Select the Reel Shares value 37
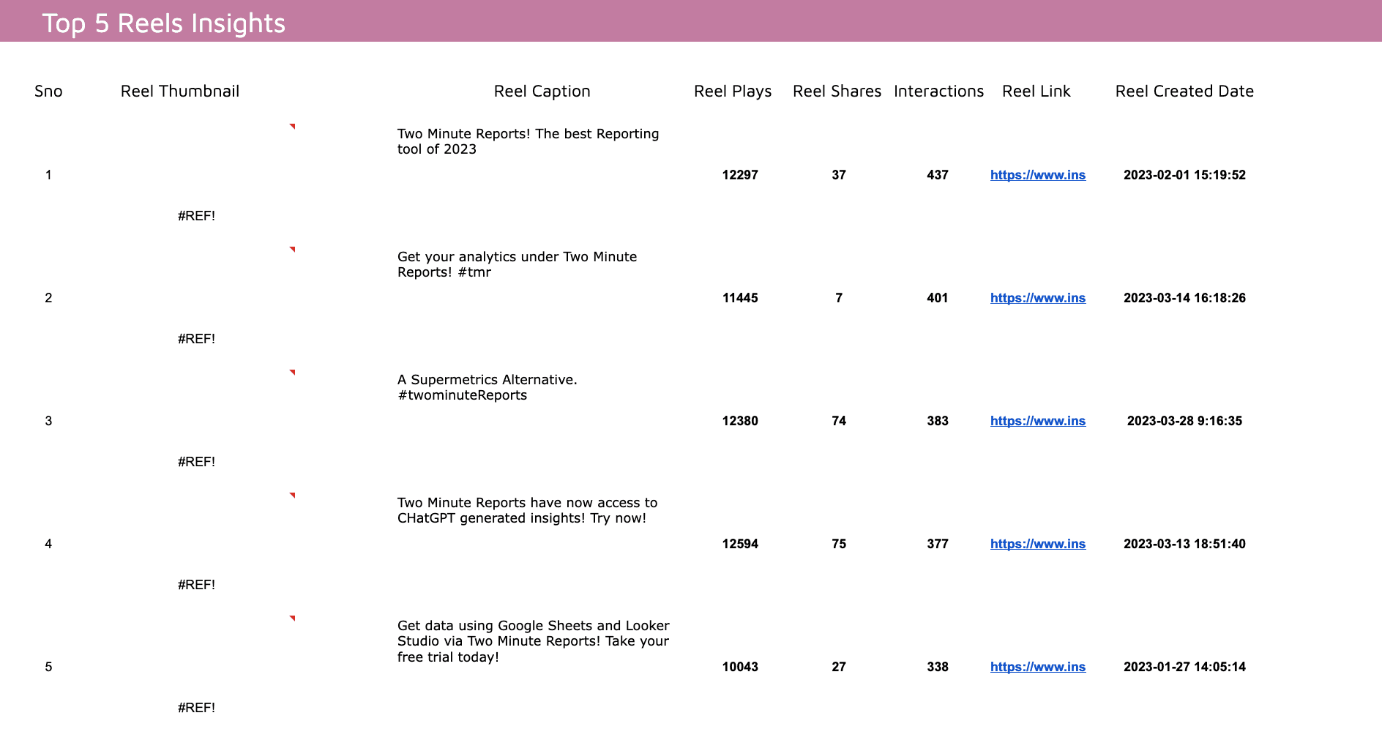Viewport: 1382px width, 751px height. click(x=839, y=175)
